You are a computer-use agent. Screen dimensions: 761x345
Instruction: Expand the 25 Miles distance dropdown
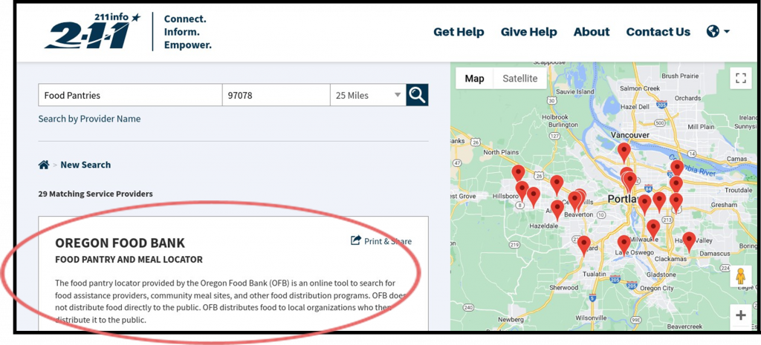point(368,95)
